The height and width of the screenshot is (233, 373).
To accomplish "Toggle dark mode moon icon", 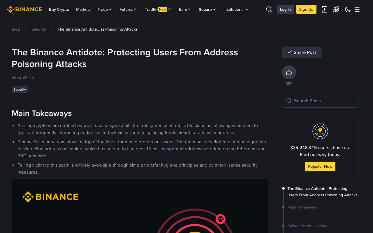I will [348, 9].
